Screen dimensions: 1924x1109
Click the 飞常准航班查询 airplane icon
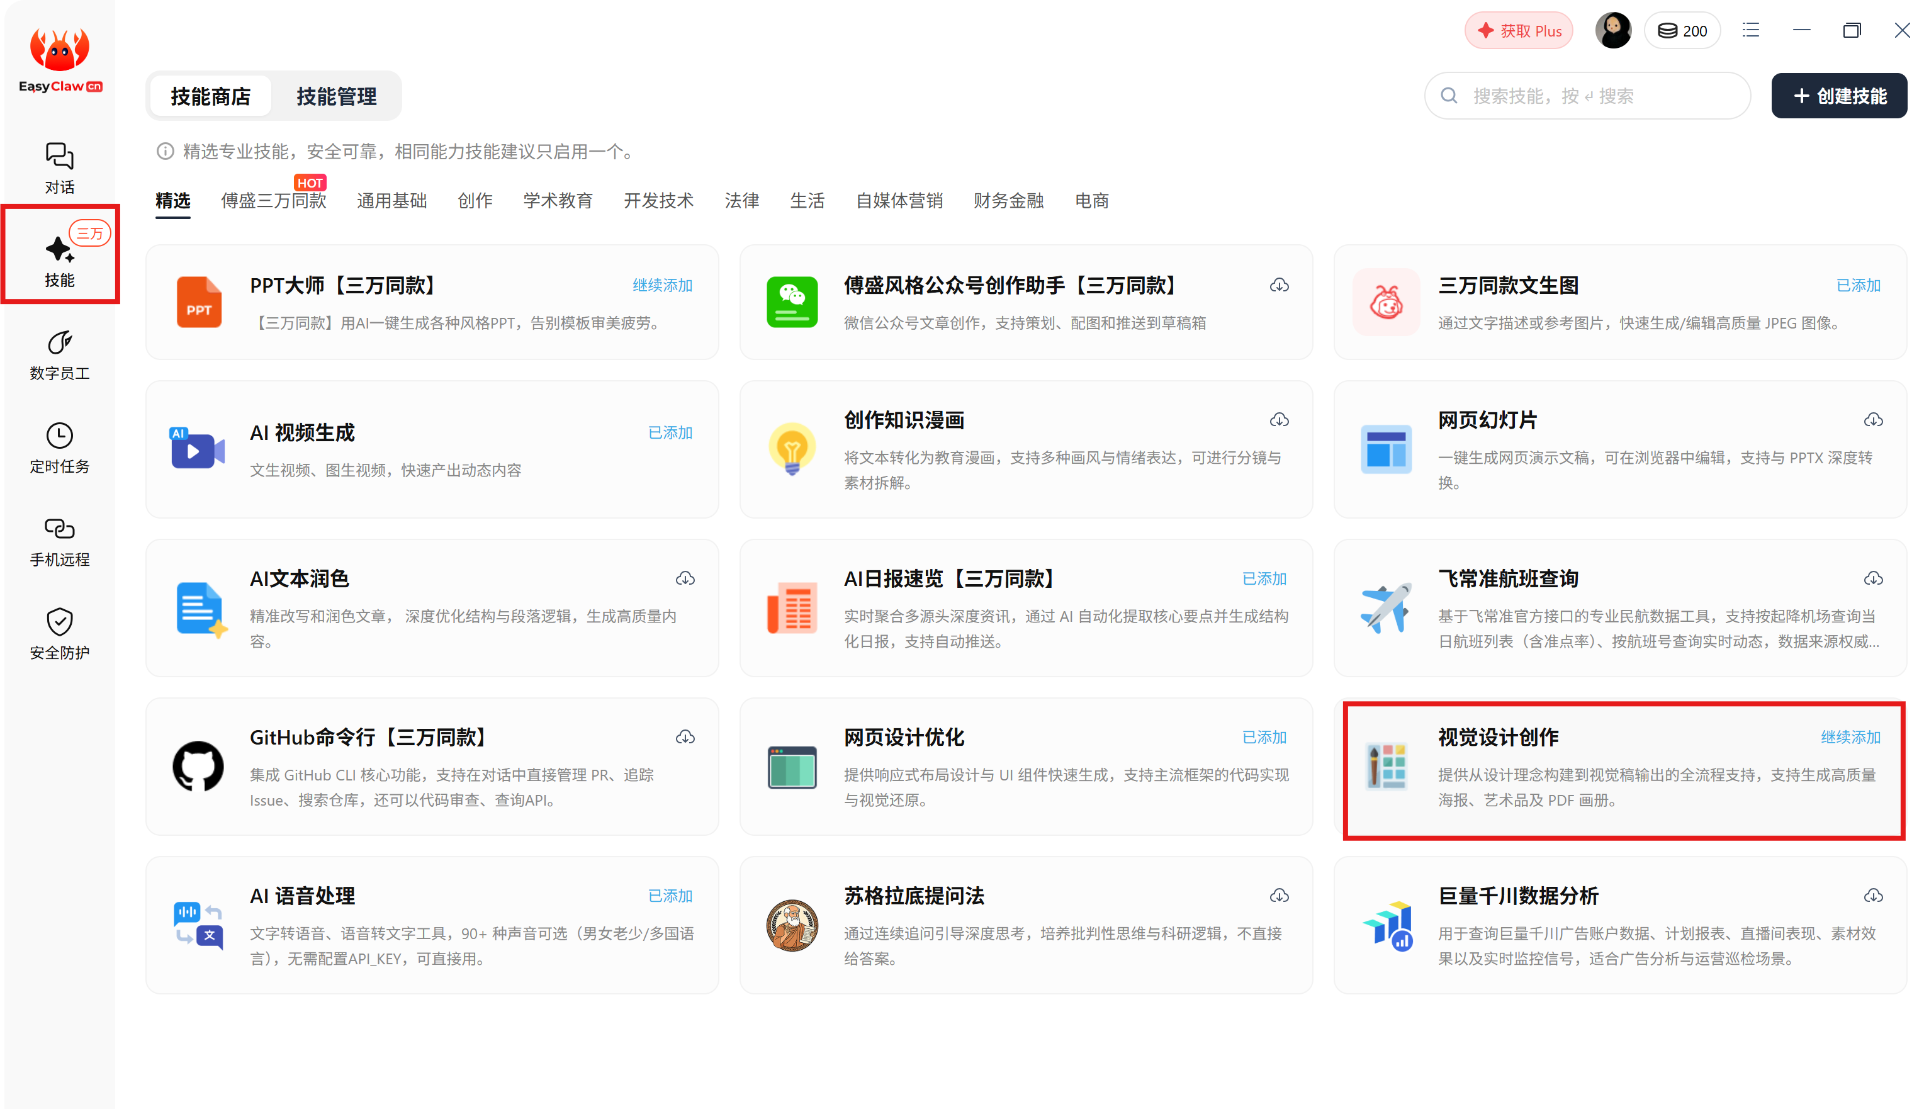(1387, 607)
